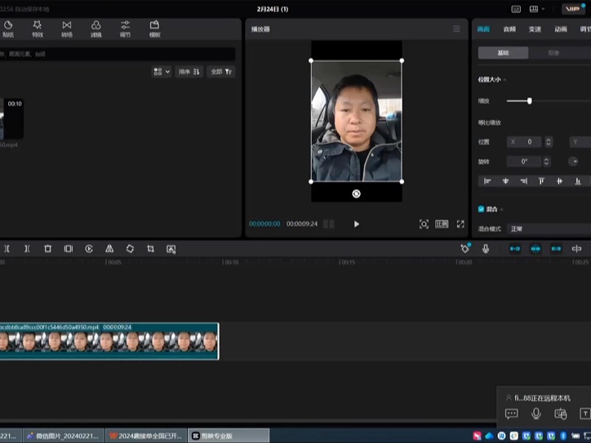Click the rotate tool icon in timeline toolbar
Screen dimensions: 591x443
coord(130,249)
